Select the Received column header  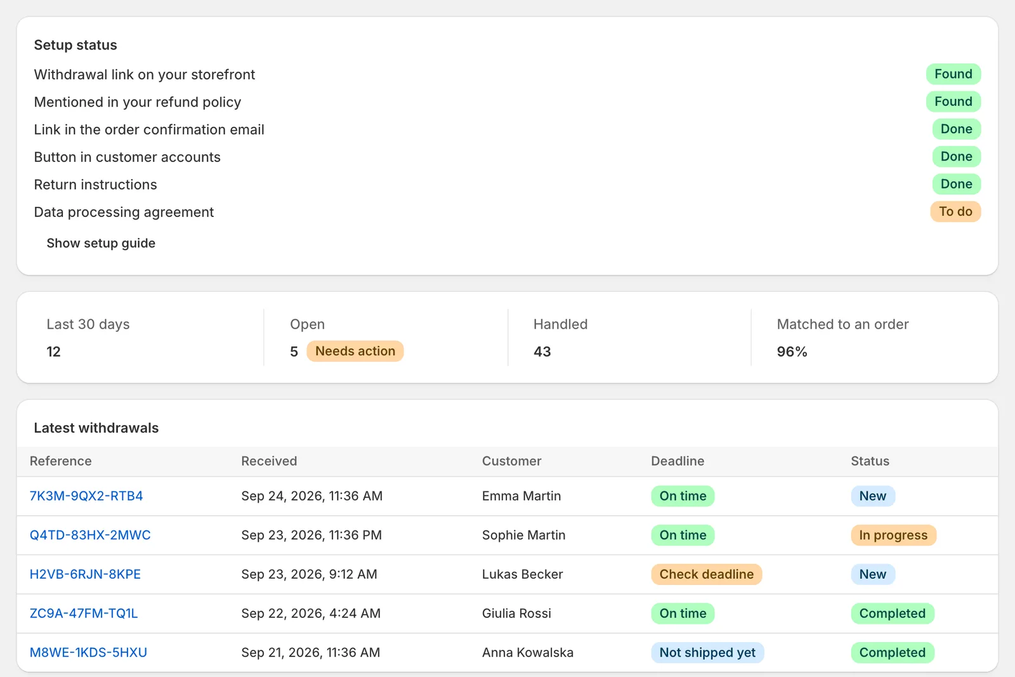[x=269, y=461]
